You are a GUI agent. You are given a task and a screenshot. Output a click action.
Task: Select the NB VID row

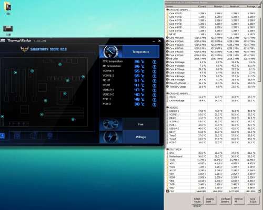tap(211, 34)
